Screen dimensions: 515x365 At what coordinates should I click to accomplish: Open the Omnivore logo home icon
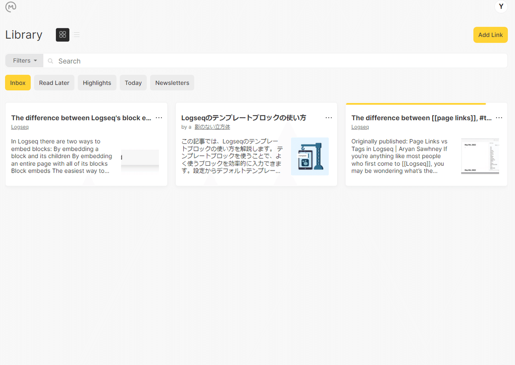click(11, 6)
